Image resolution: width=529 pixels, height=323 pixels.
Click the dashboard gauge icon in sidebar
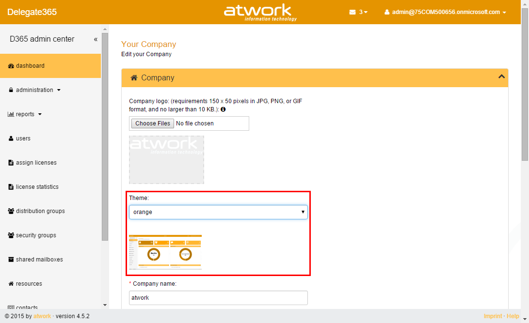[x=11, y=66]
